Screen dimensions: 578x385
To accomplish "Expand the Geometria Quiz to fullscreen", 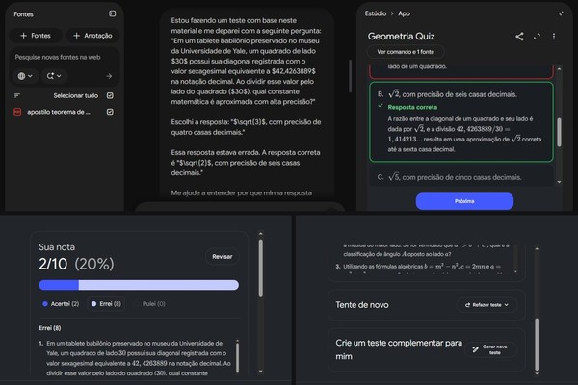I will pyautogui.click(x=537, y=37).
